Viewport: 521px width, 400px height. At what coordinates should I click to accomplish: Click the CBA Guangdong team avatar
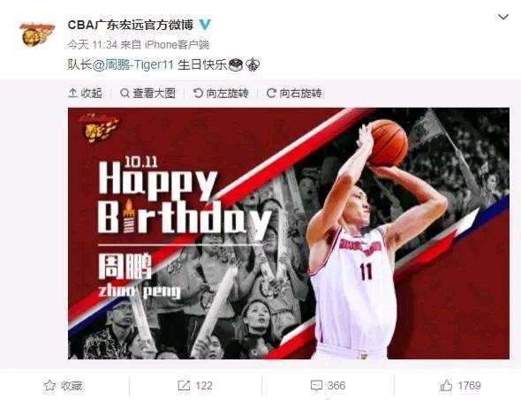tap(37, 34)
